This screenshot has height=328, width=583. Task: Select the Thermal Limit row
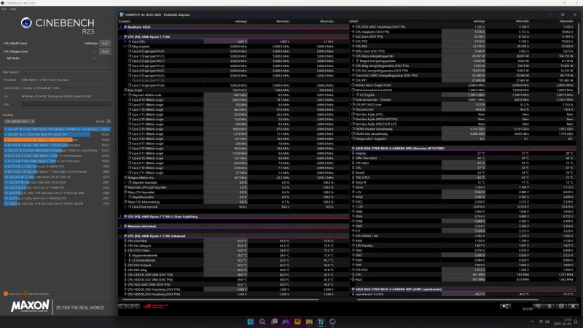[463, 109]
